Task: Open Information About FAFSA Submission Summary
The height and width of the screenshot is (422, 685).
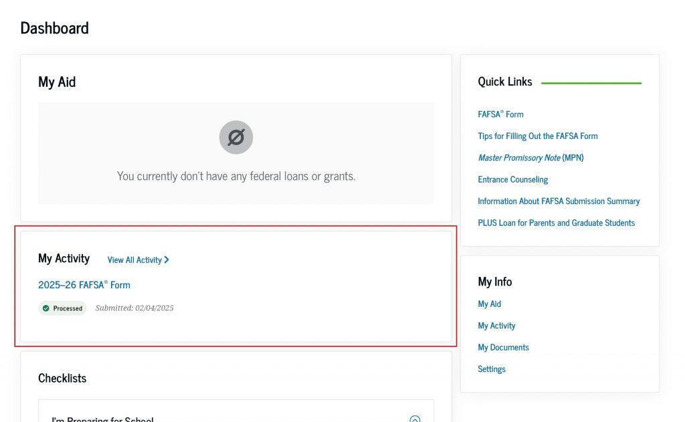Action: tap(559, 201)
